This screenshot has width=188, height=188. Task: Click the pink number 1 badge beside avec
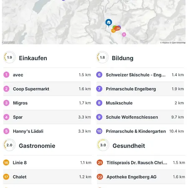6,75
